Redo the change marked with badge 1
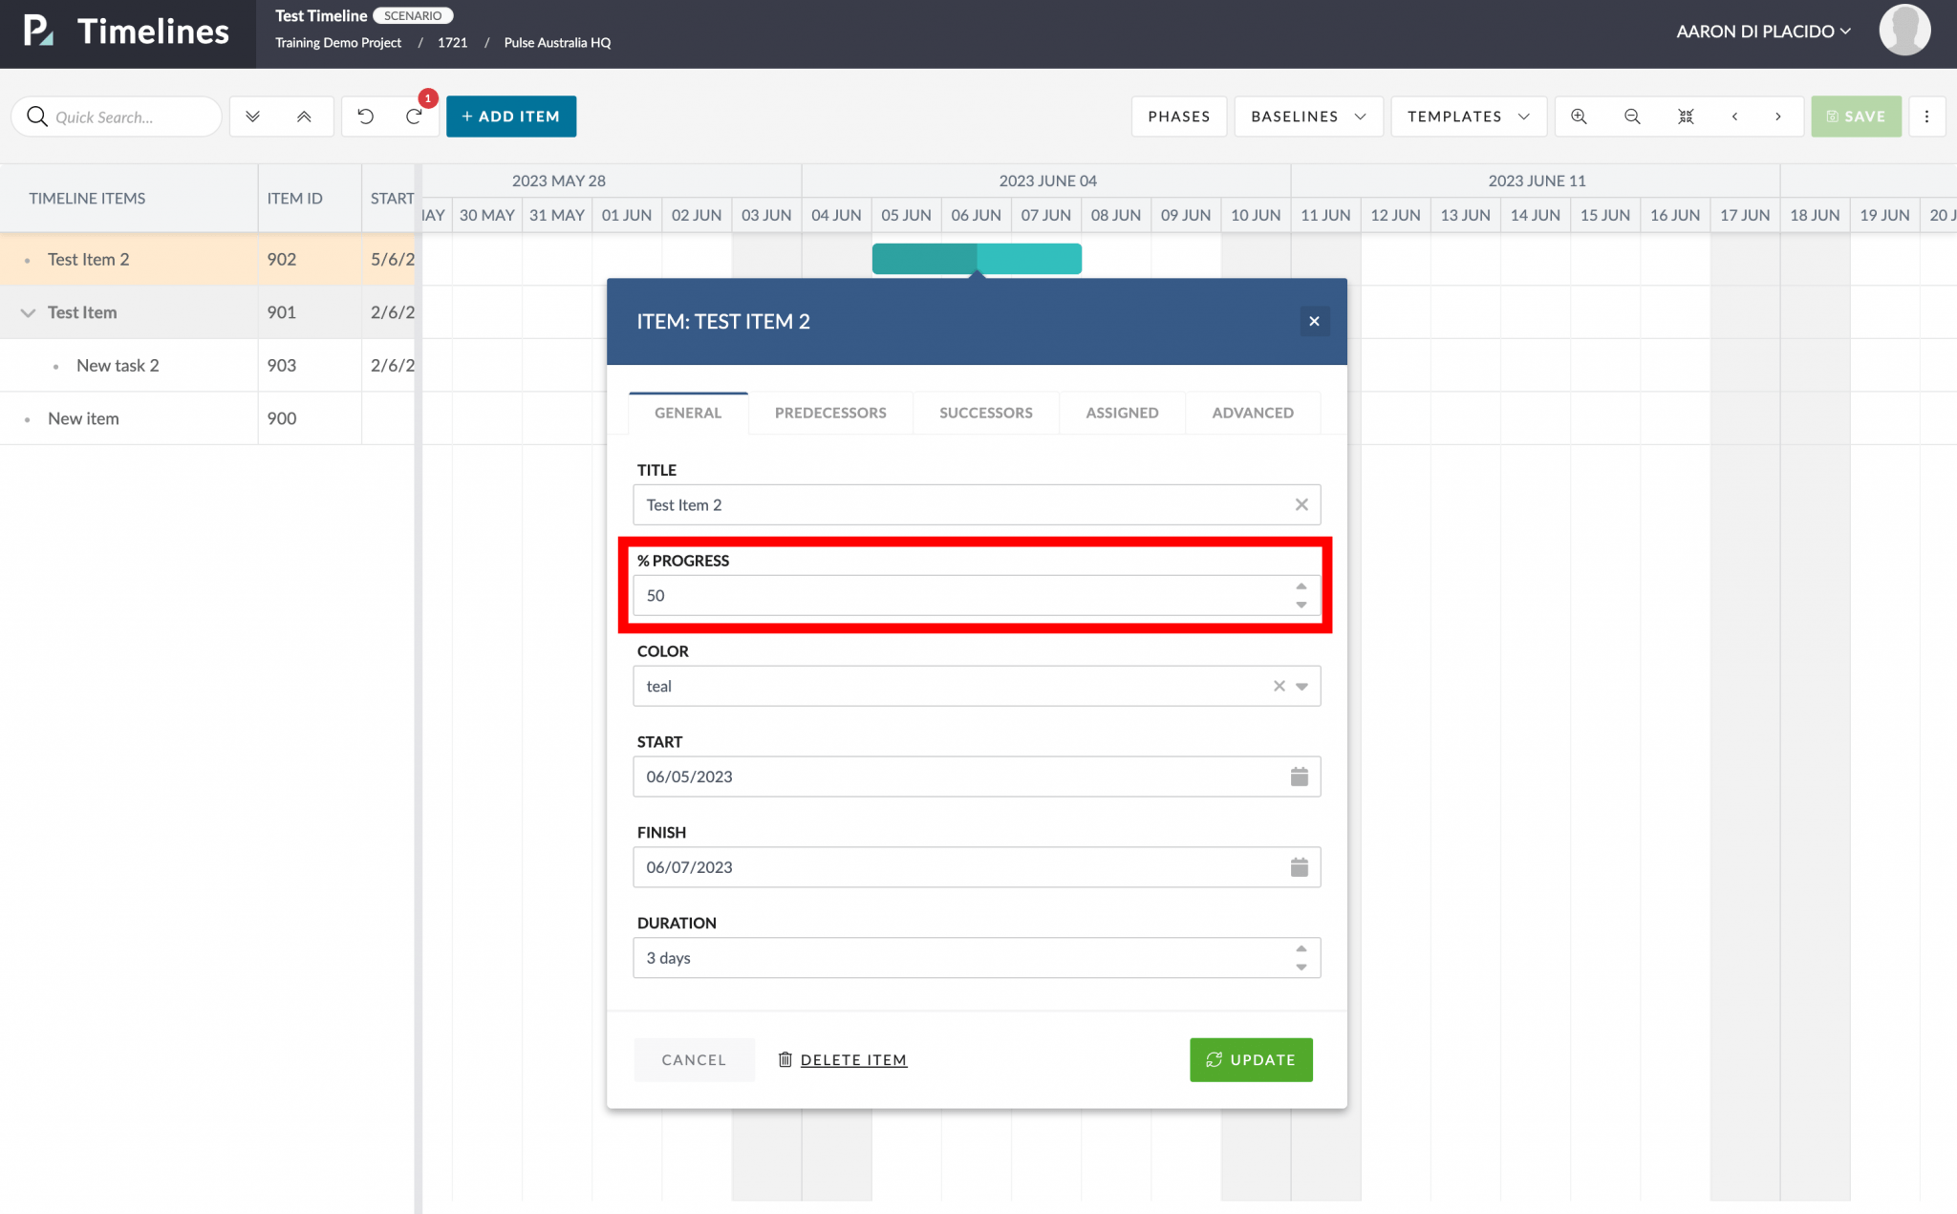Screen dimensions: 1957x1214 pos(414,116)
